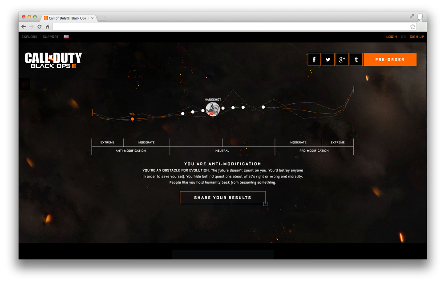This screenshot has height=283, width=445.
Task: Click YOU ARE ANTI-MODIFICATION heading
Action: point(222,164)
